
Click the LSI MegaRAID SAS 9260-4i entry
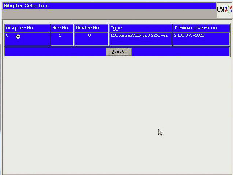139,36
